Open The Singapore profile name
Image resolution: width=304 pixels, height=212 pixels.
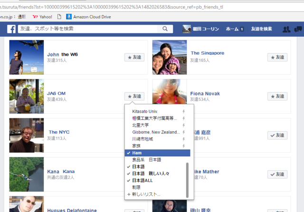pos(207,53)
